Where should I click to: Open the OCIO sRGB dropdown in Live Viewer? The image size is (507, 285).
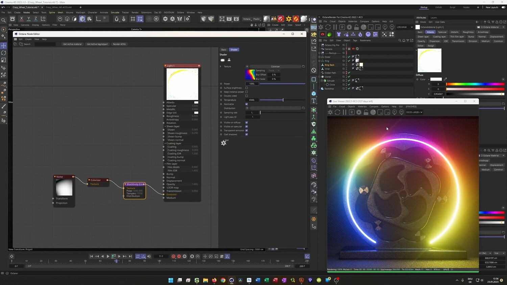[414, 112]
